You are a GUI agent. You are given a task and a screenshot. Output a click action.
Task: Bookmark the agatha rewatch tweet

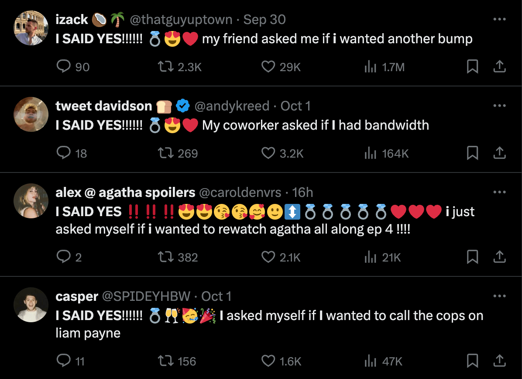pyautogui.click(x=472, y=257)
